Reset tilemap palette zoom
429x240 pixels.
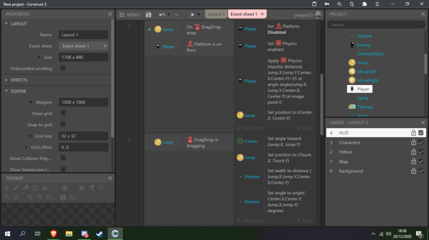[49, 197]
